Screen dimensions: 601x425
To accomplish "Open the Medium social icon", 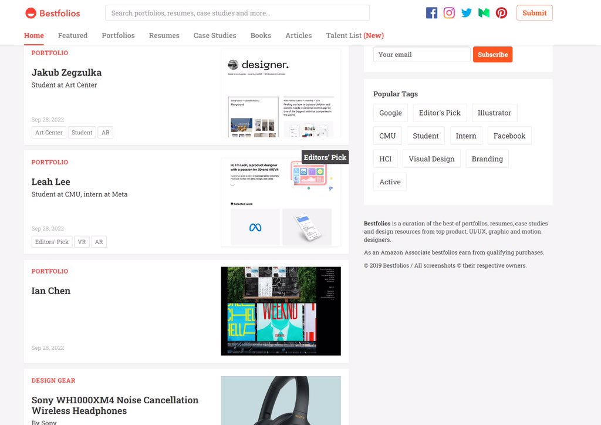I will pos(484,13).
